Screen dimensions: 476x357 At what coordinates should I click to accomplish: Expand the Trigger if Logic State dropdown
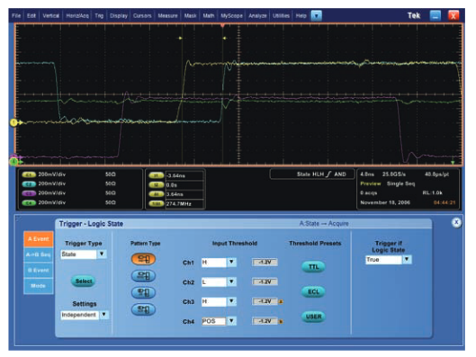point(407,260)
